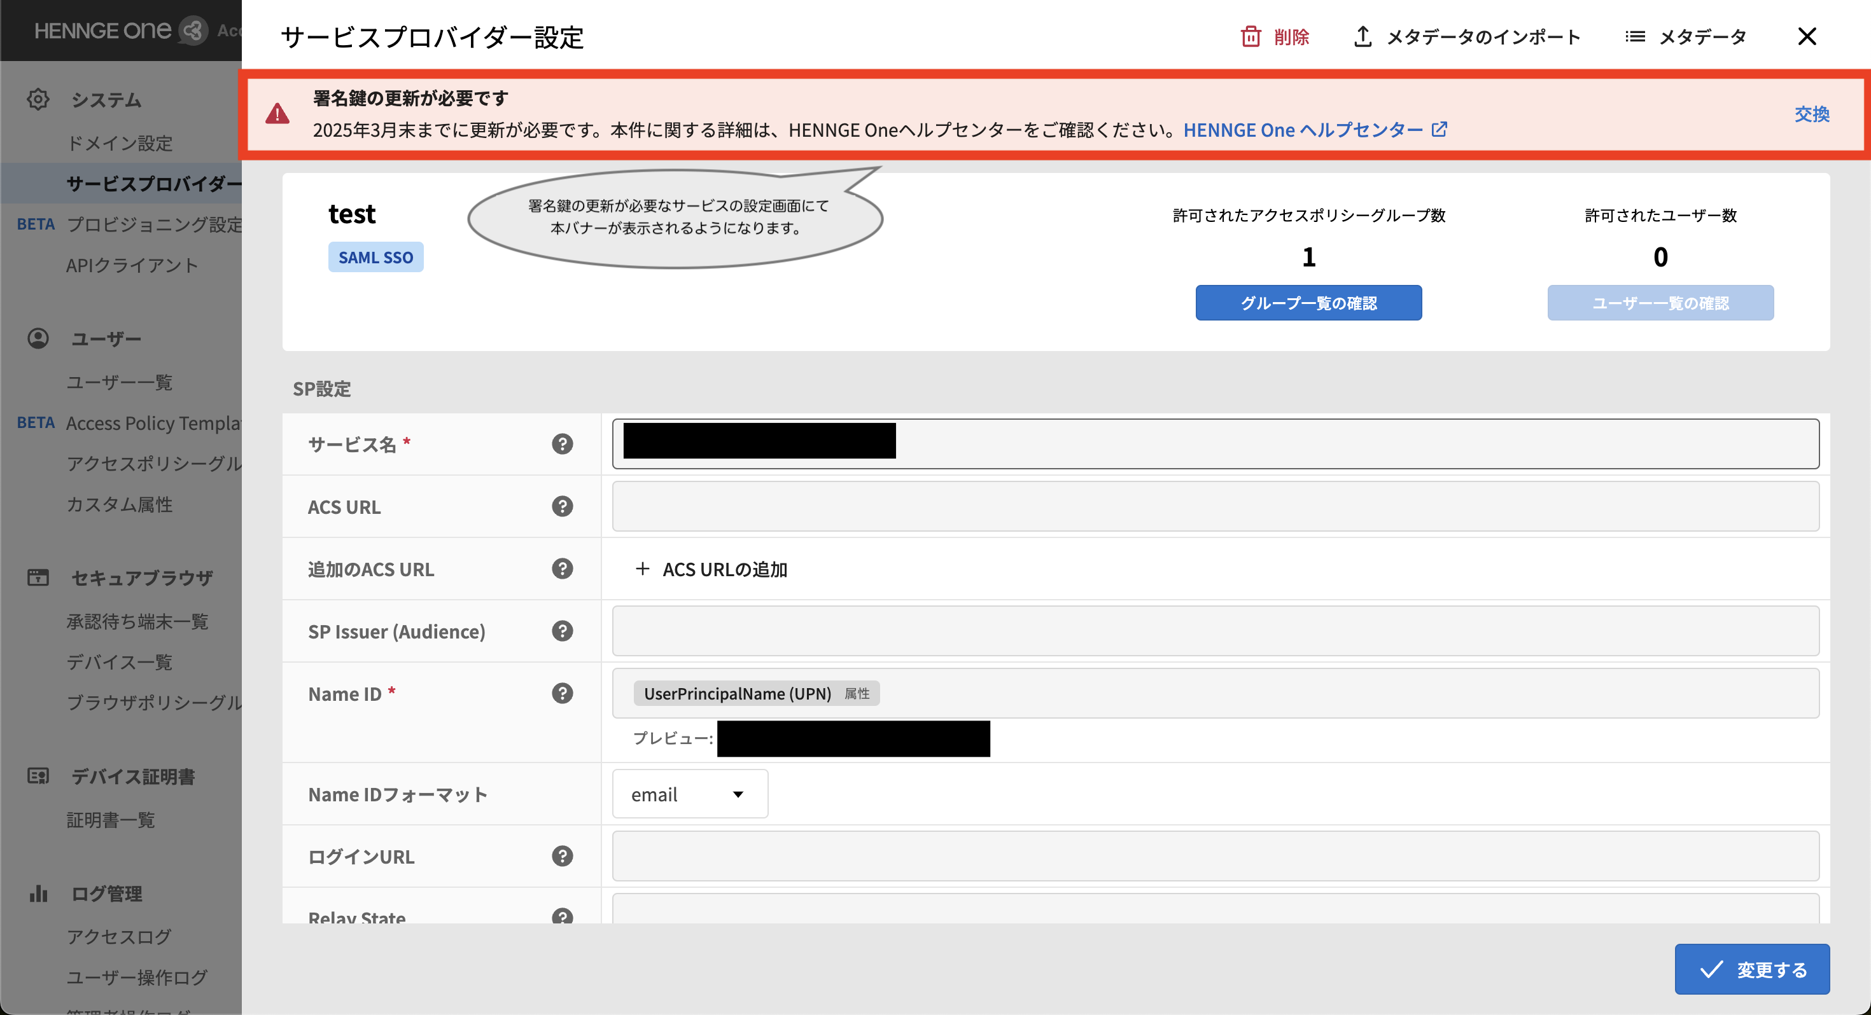This screenshot has width=1871, height=1015.
Task: Click the red trash delete icon
Action: [1250, 36]
